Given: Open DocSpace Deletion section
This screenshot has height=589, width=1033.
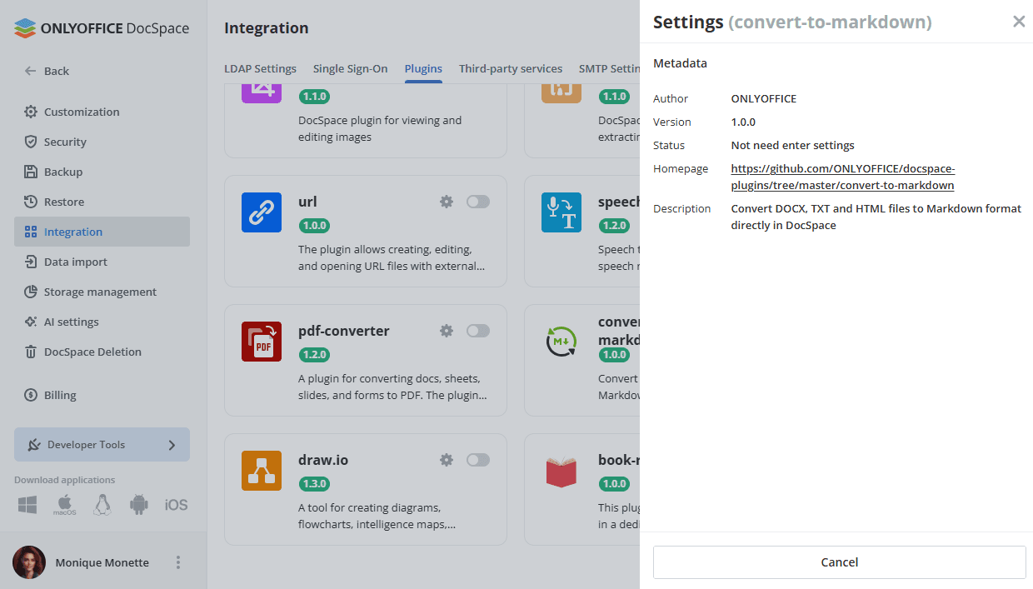Looking at the screenshot, I should pyautogui.click(x=102, y=352).
